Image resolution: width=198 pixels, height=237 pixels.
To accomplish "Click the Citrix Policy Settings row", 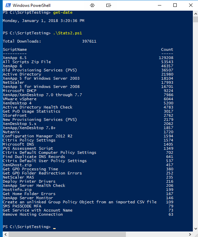I will coord(88,140).
